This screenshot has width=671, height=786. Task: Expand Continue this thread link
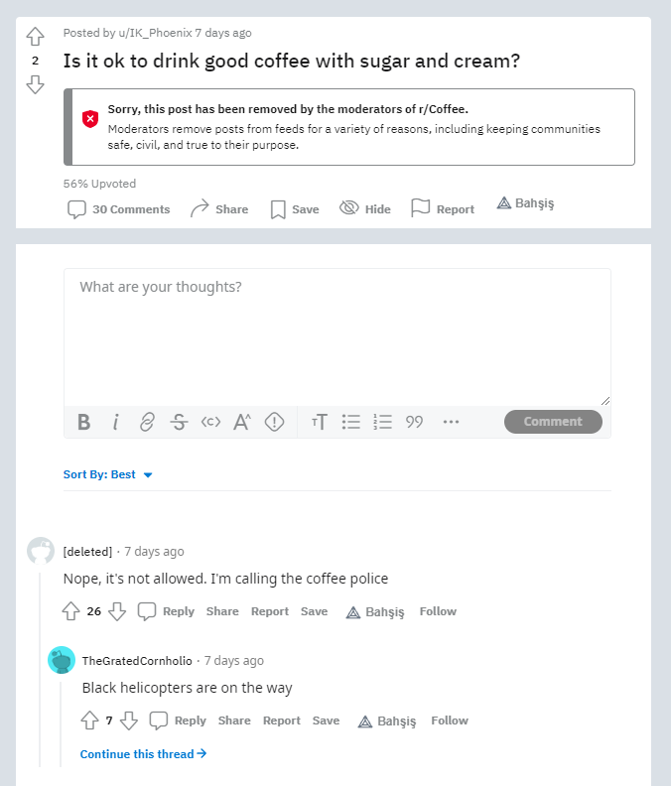[144, 754]
